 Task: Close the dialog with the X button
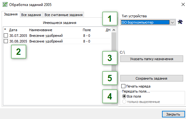tap(183, 5)
